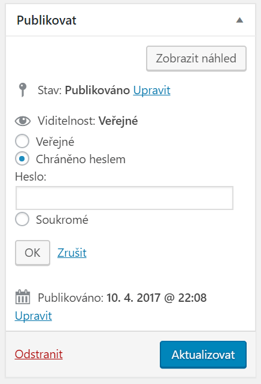Edit the status via Upravit next to Publikováno

[x=152, y=91]
